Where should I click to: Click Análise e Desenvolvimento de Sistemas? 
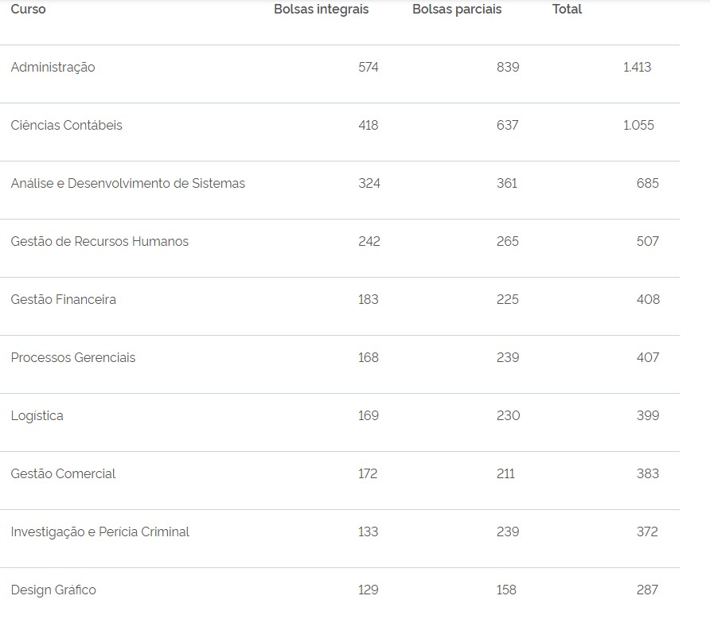click(128, 184)
